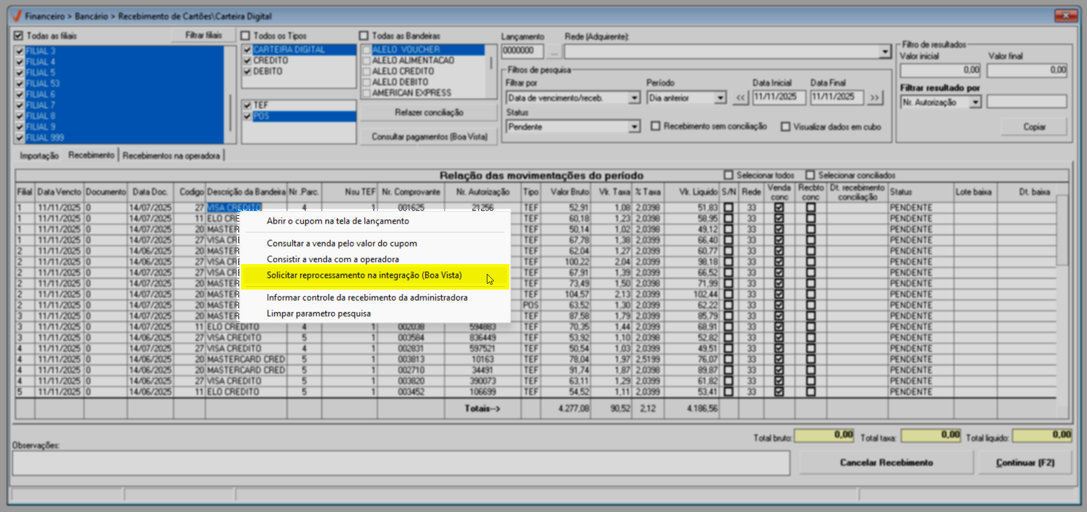Click the next date range arrow button
The height and width of the screenshot is (512, 1087).
(x=875, y=98)
